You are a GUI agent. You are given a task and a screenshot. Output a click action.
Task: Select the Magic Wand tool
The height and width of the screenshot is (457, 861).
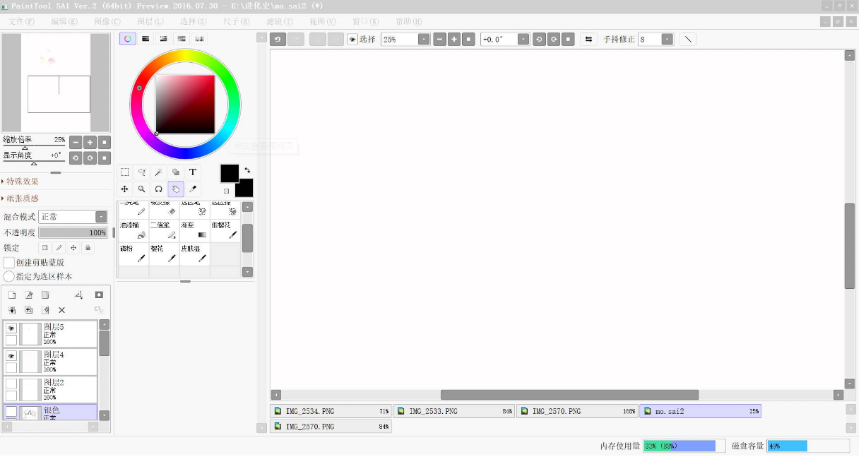click(159, 172)
